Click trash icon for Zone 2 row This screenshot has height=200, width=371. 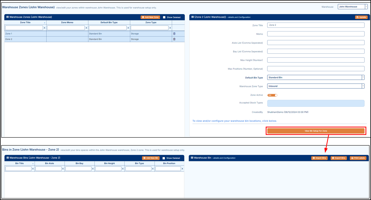[x=174, y=39]
